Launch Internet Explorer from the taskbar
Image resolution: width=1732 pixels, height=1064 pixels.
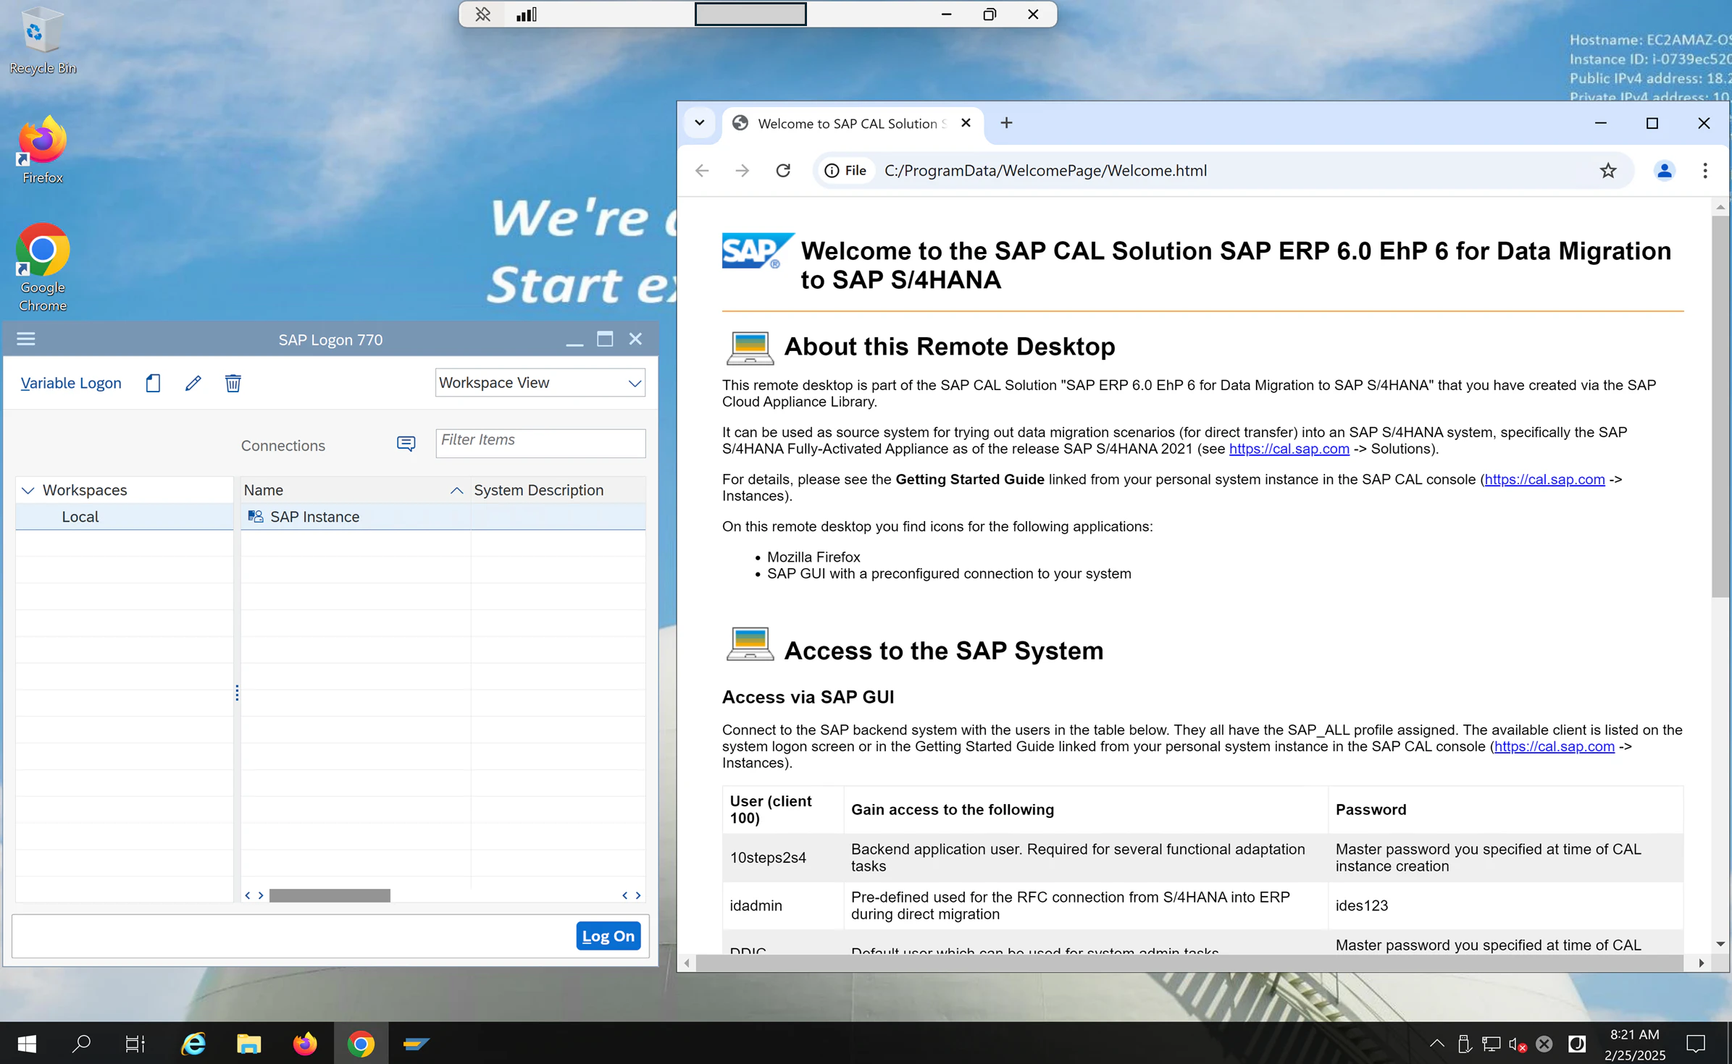point(193,1043)
